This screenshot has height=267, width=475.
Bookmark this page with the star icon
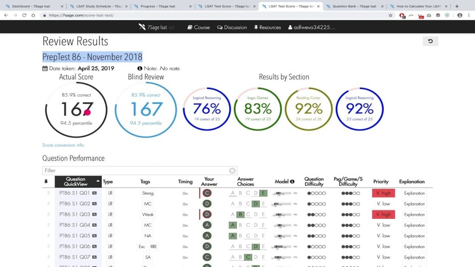coord(391,15)
